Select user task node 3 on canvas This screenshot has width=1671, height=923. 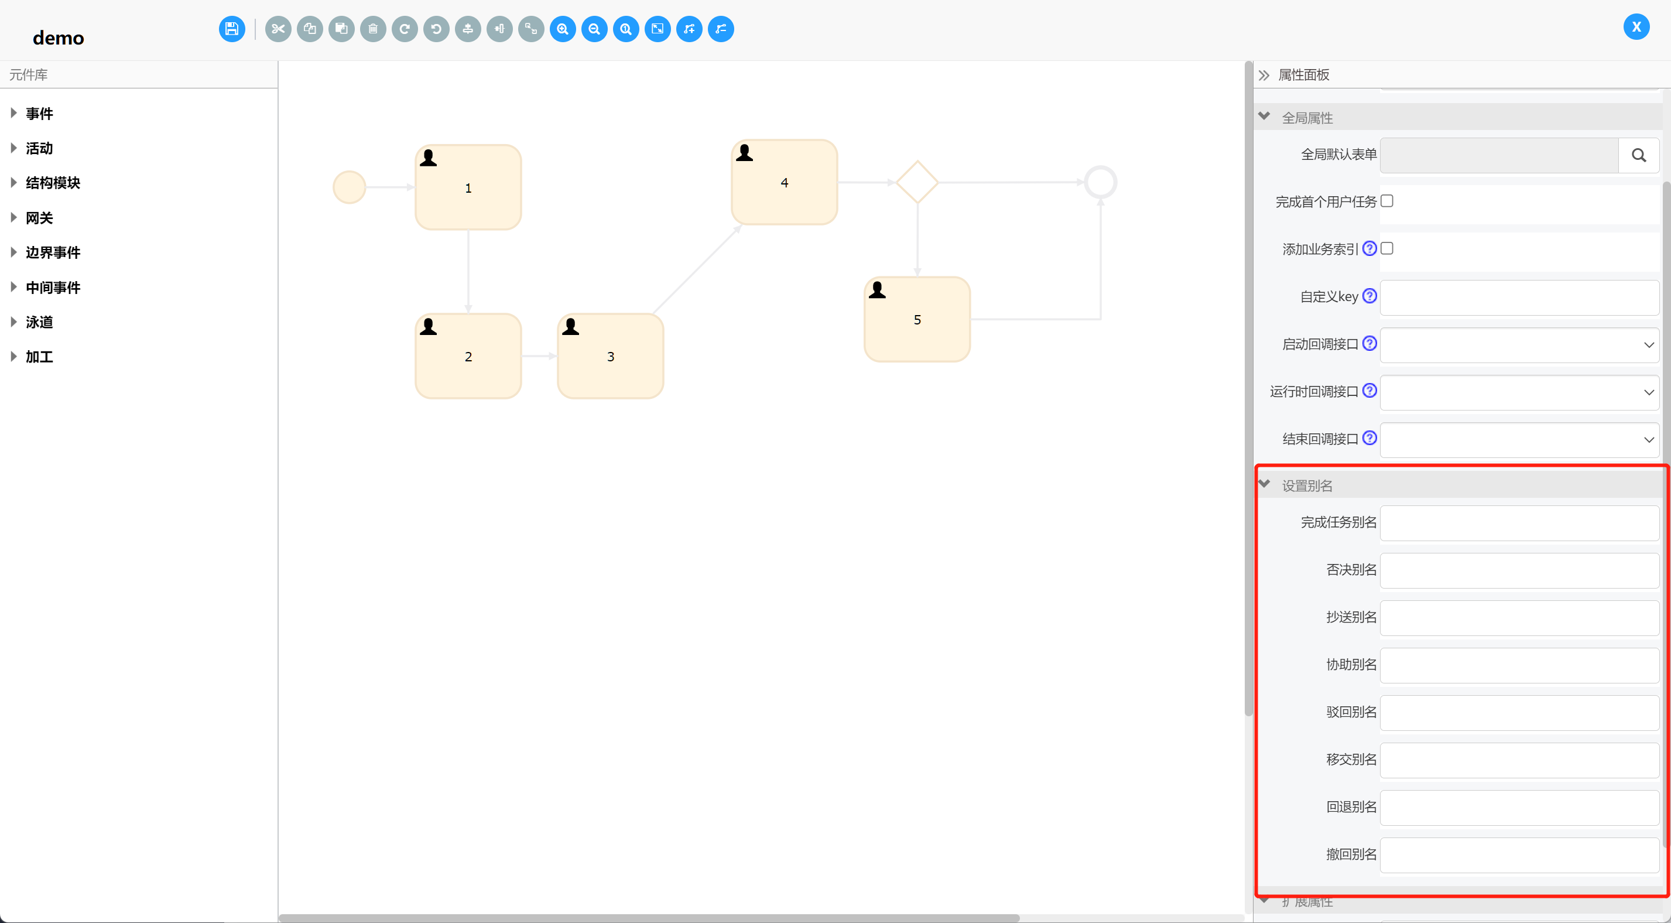coord(609,356)
